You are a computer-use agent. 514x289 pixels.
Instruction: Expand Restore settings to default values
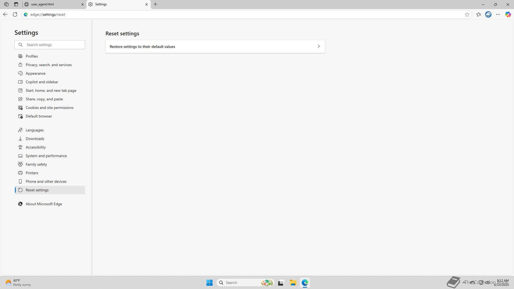(x=215, y=47)
